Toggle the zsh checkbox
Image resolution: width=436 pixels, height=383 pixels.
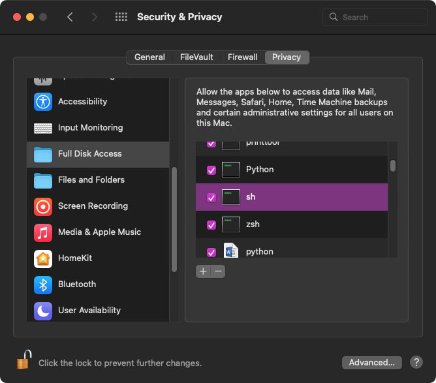211,224
